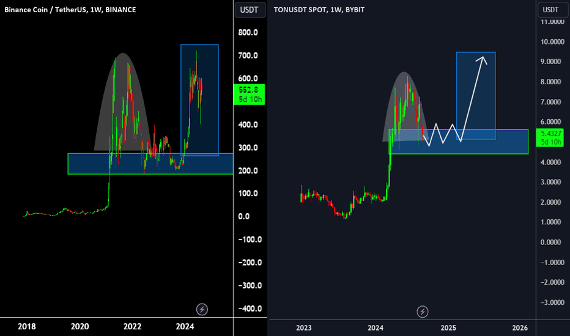Click the 700.0 price level on the Binance axis
This screenshot has width=570, height=336.
[x=248, y=56]
